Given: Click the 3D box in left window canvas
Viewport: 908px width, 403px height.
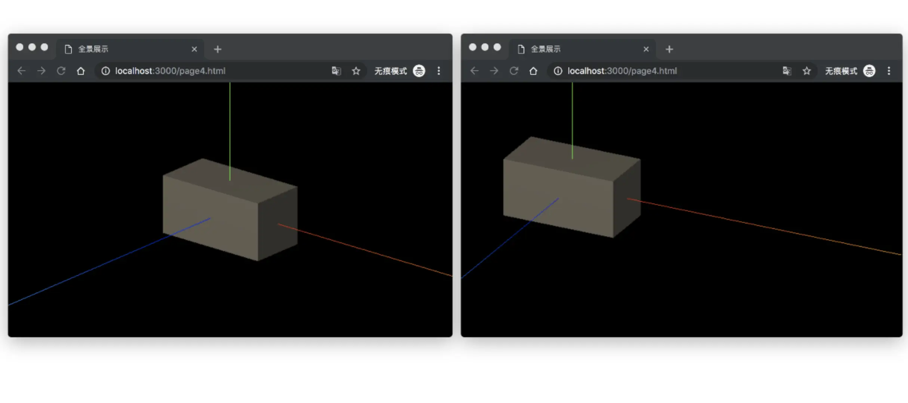Looking at the screenshot, I should tap(230, 210).
